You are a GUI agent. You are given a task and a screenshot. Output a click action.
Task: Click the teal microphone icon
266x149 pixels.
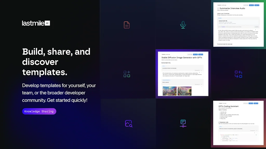pyautogui.click(x=183, y=25)
